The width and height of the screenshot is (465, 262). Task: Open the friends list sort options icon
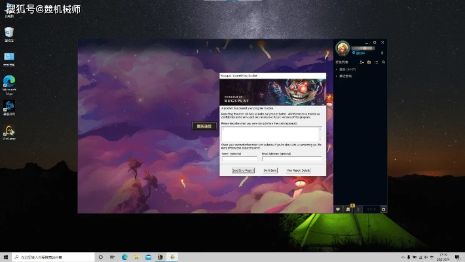point(377,62)
